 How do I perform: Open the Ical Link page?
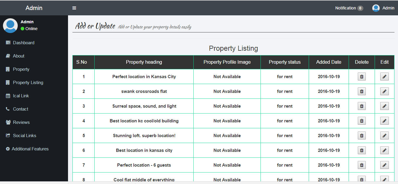pyautogui.click(x=21, y=96)
